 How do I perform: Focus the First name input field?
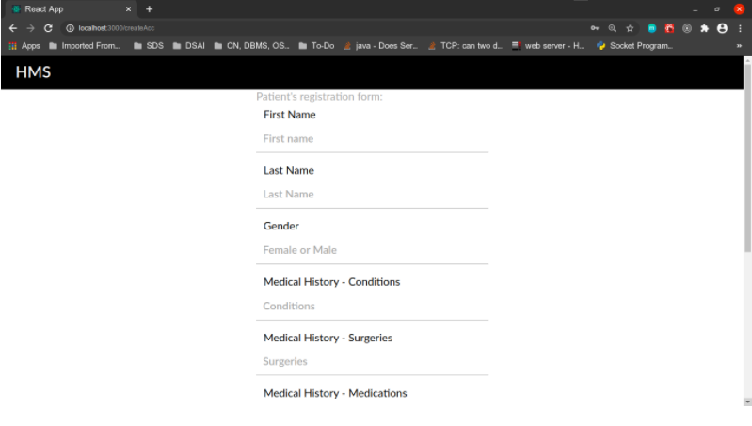(372, 139)
